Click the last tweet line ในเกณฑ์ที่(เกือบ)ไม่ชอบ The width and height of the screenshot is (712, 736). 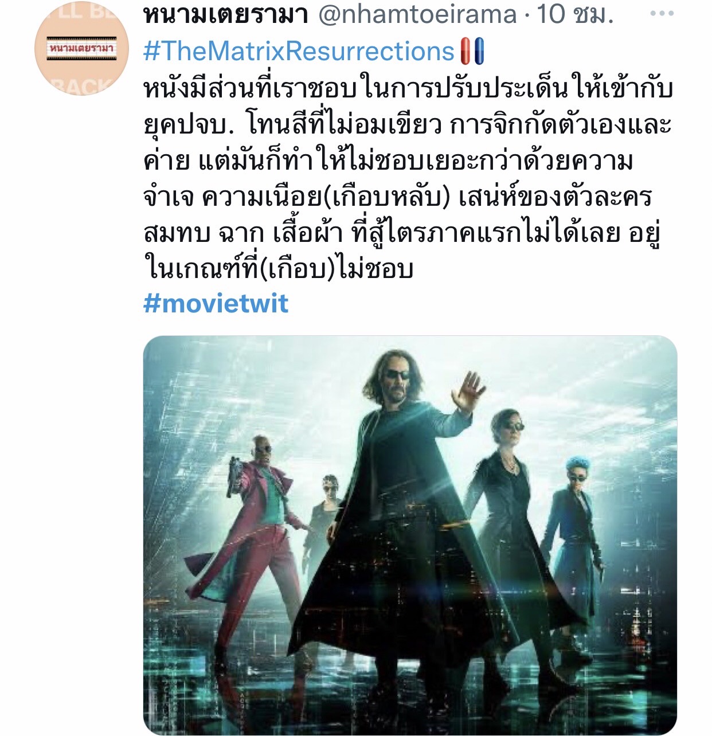coord(278,269)
